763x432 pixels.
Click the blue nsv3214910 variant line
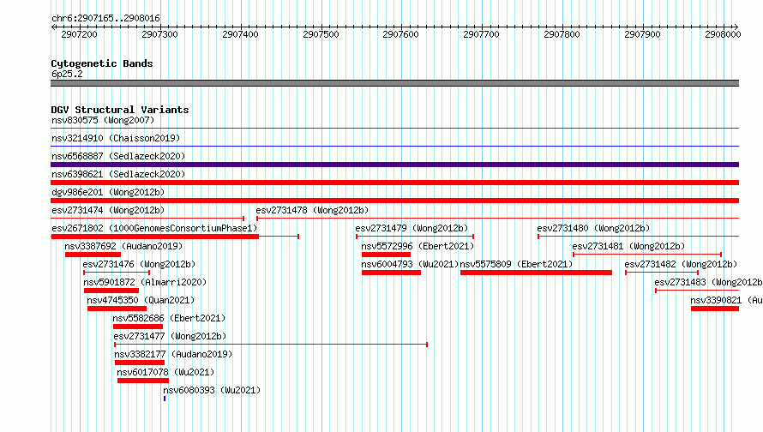(x=394, y=146)
